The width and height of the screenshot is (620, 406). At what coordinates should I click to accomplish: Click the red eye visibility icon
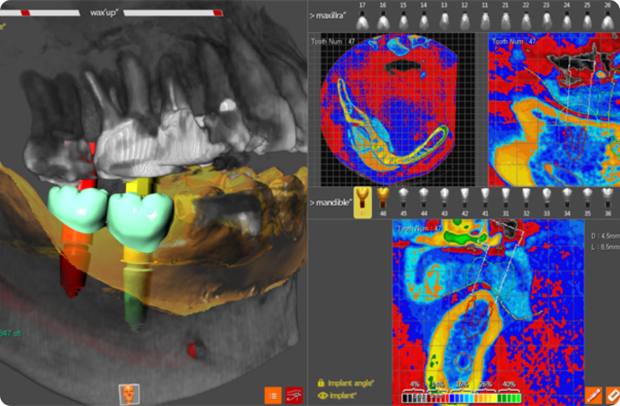point(294,395)
